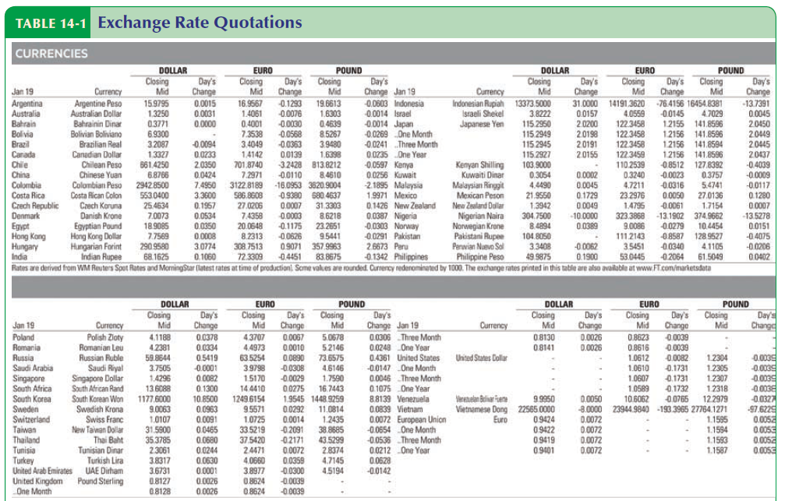Select the 'Vietnamese Dong' currency name
This screenshot has height=501, width=785.
point(482,409)
